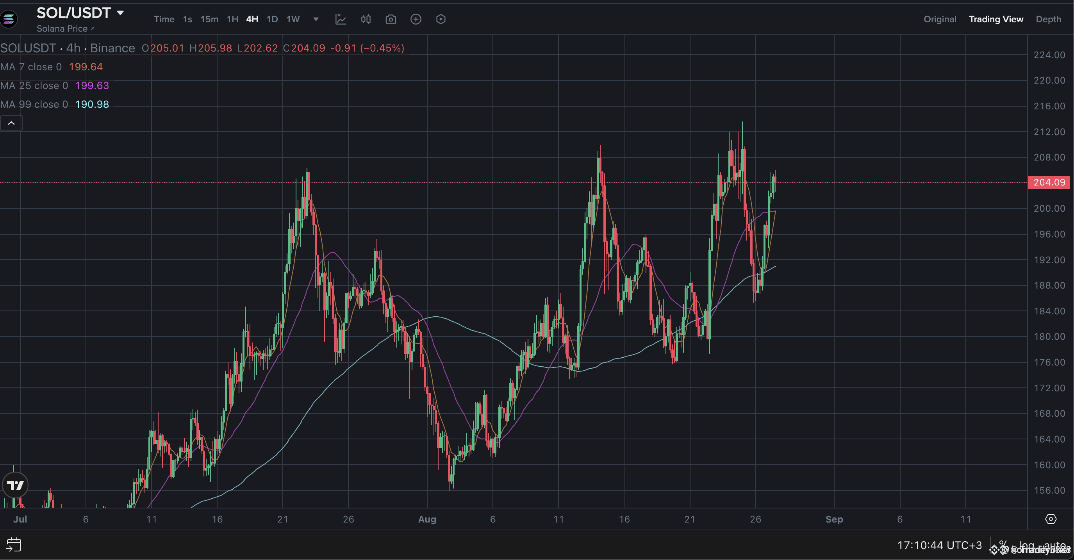The width and height of the screenshot is (1074, 560).
Task: Open chart settings hexagon icon in toolbar
Action: [441, 19]
